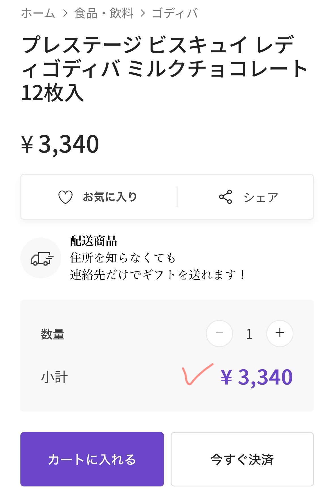Screen dimensions: 334x504
Task: Click the chevron after ホーム breadcrumb
Action: [x=65, y=13]
